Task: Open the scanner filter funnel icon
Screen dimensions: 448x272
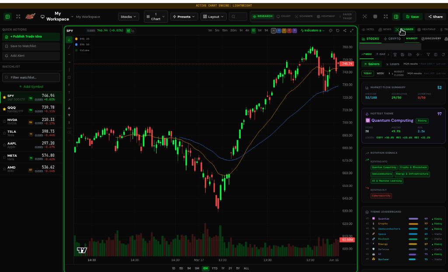Action: (428, 55)
